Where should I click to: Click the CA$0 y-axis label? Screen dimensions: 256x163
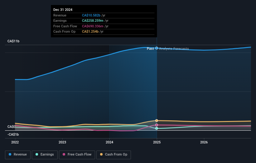pos(12,127)
